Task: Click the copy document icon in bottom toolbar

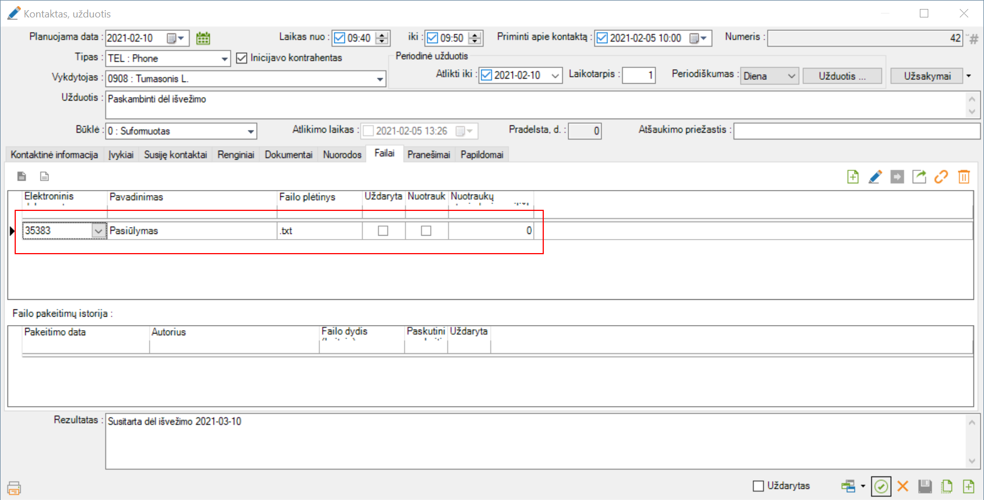Action: [x=947, y=487]
